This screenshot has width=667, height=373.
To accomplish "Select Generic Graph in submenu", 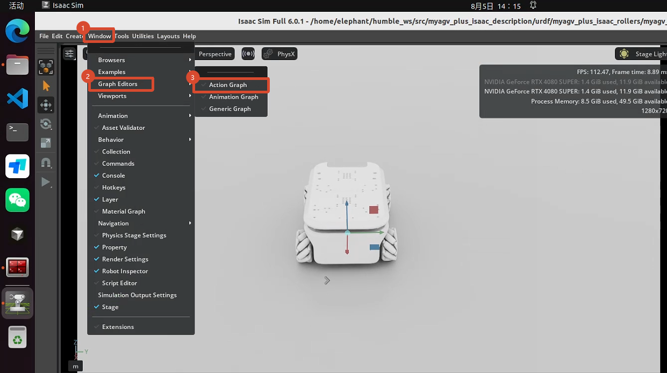I will tap(231, 108).
